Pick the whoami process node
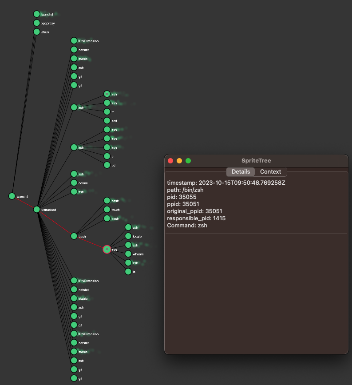 click(x=128, y=254)
